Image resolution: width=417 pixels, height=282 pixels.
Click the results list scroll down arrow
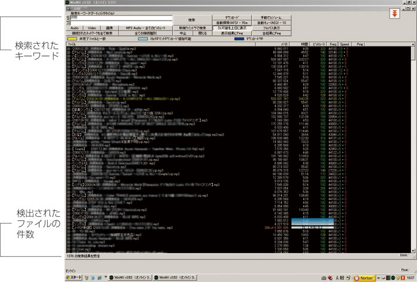[413, 250]
